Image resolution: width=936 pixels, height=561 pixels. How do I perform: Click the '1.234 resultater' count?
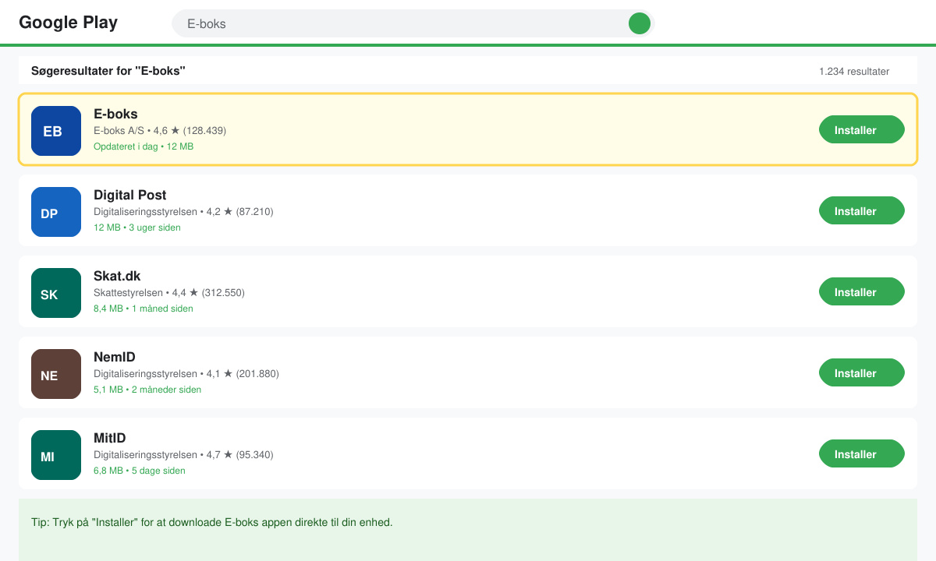(x=854, y=71)
